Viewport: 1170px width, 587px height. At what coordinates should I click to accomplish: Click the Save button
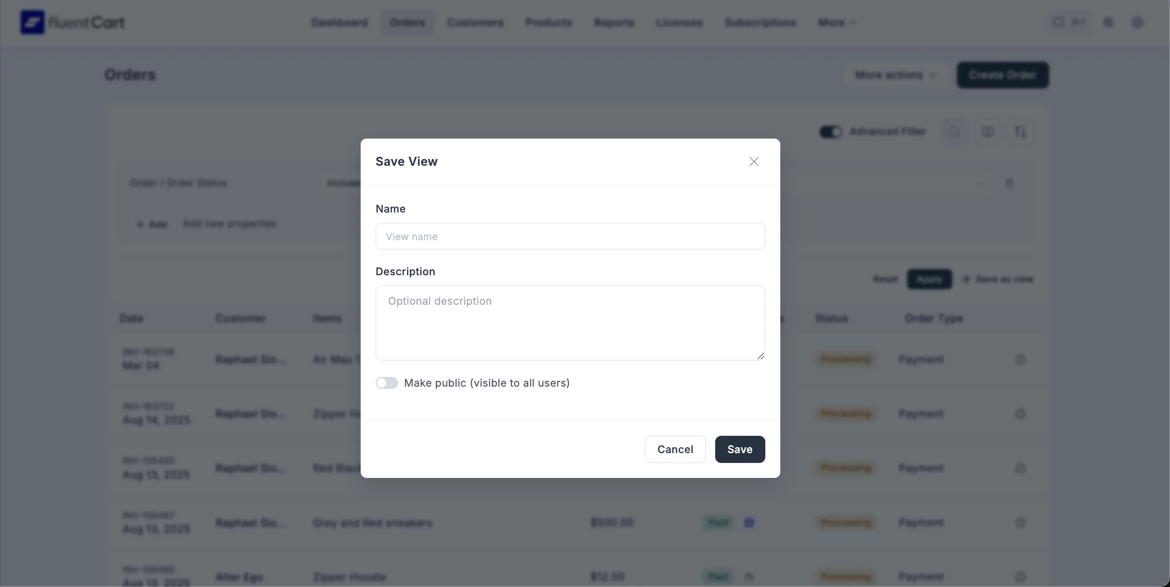[x=740, y=449]
